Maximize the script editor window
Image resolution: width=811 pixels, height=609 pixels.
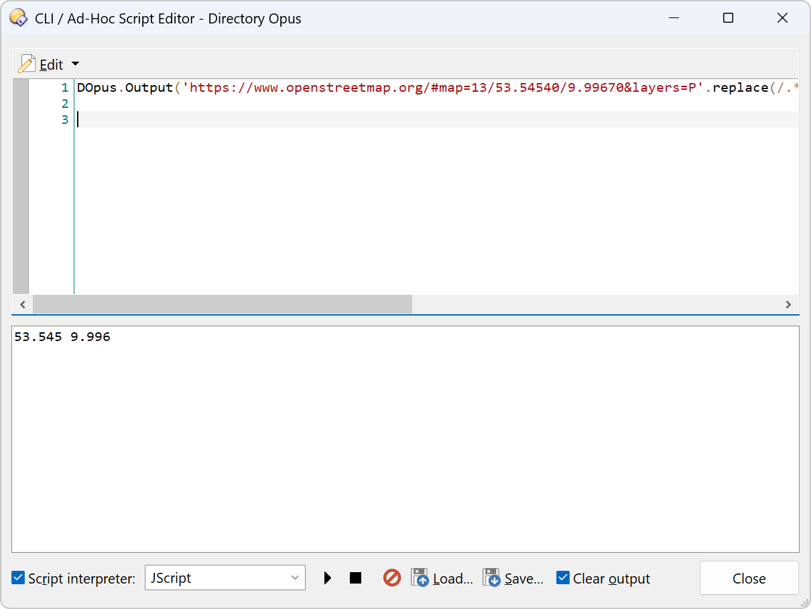coord(728,18)
